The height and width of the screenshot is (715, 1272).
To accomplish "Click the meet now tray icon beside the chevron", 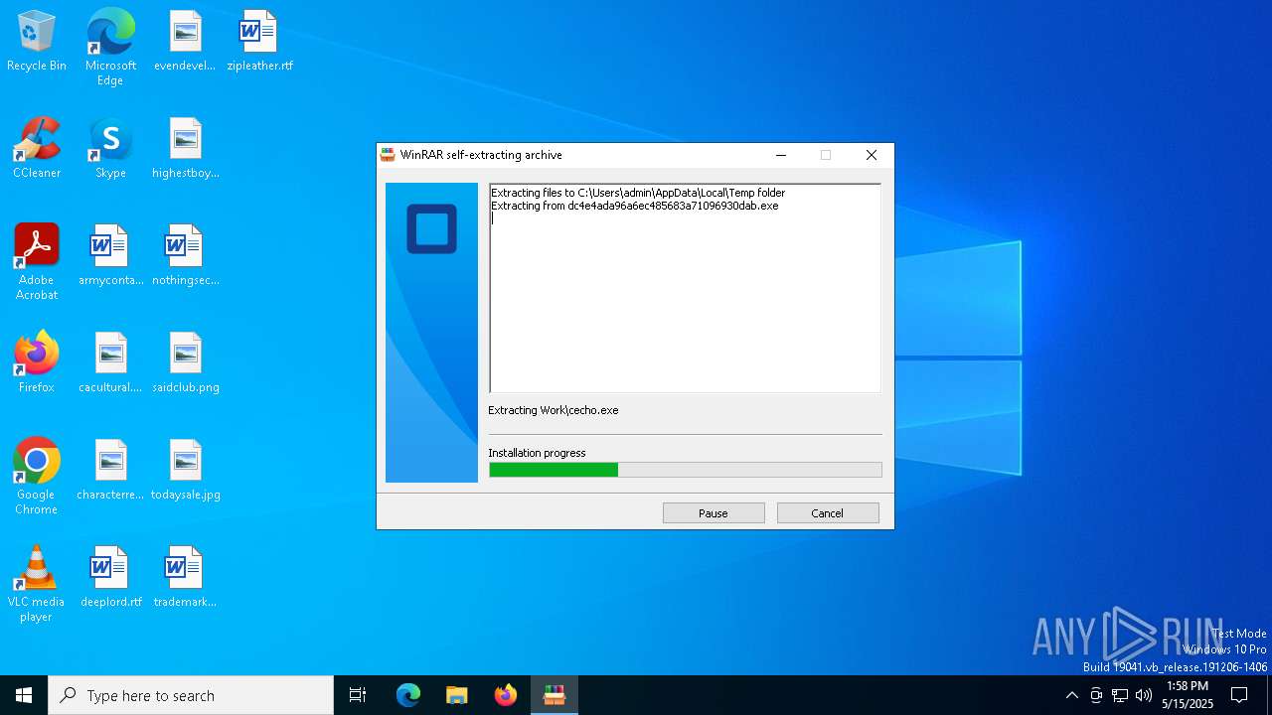I will [1096, 695].
